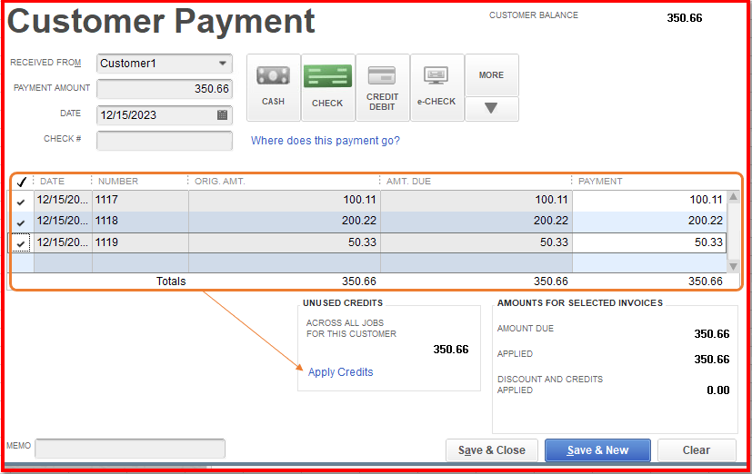Click original amount 50.33 in row 1119

285,242
